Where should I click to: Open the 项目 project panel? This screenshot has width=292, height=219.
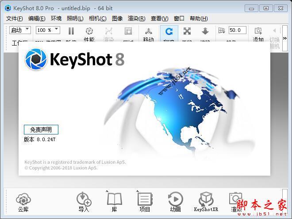145,203
